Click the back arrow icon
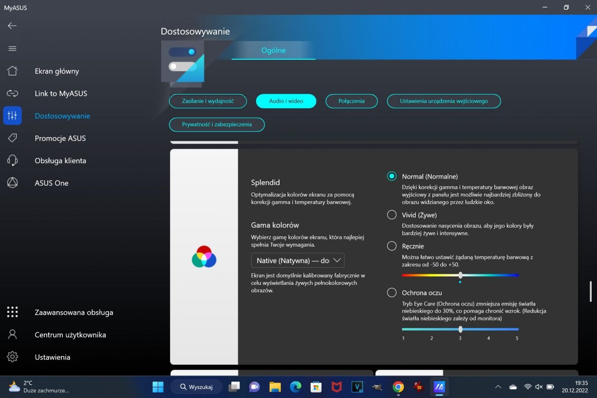 click(12, 26)
